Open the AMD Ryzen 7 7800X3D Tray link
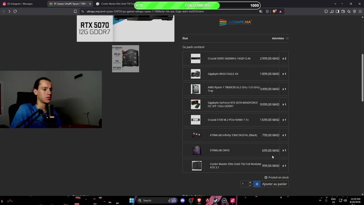364x205 pixels. pyautogui.click(x=233, y=89)
